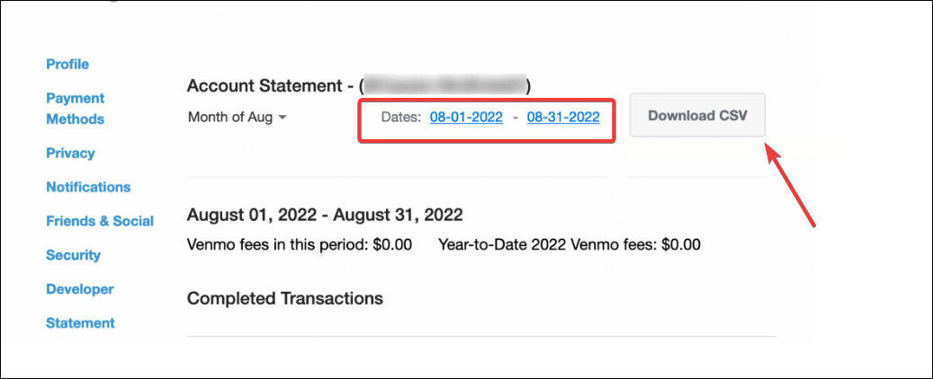Click the August 01, 2022 - August 31, 2022 heading
Screen dimensions: 933x379
(x=325, y=216)
